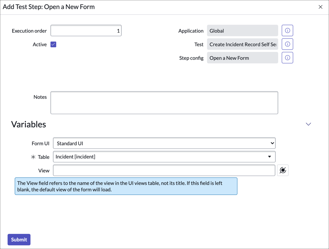329x249 pixels.
Task: Click the Active label
Action: point(40,44)
